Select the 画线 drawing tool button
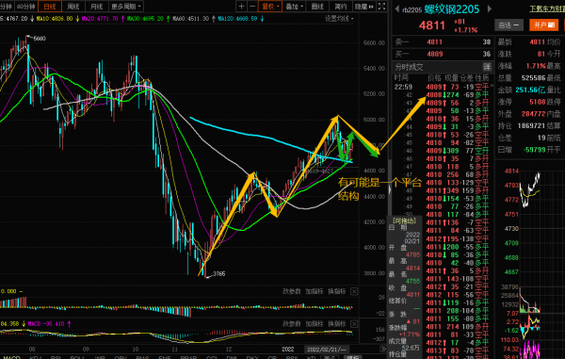The image size is (565, 359). (317, 7)
